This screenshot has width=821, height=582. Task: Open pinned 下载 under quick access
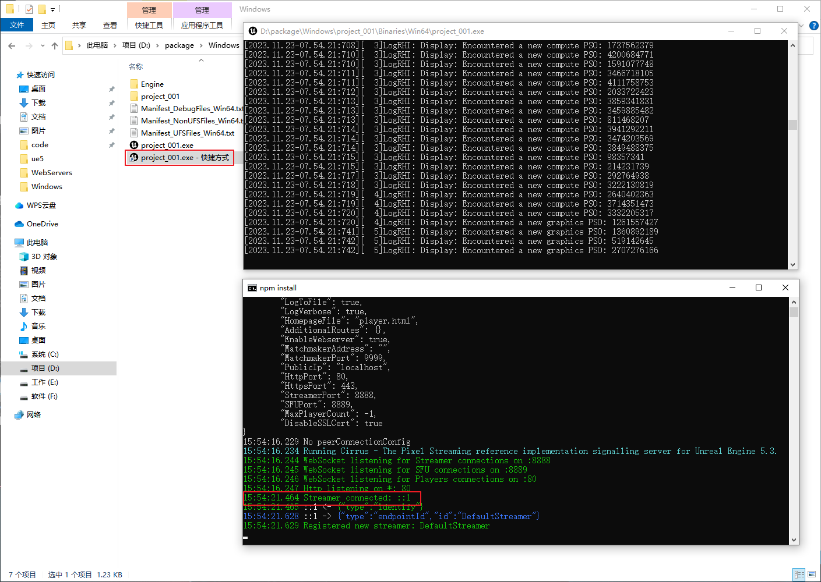pos(38,103)
